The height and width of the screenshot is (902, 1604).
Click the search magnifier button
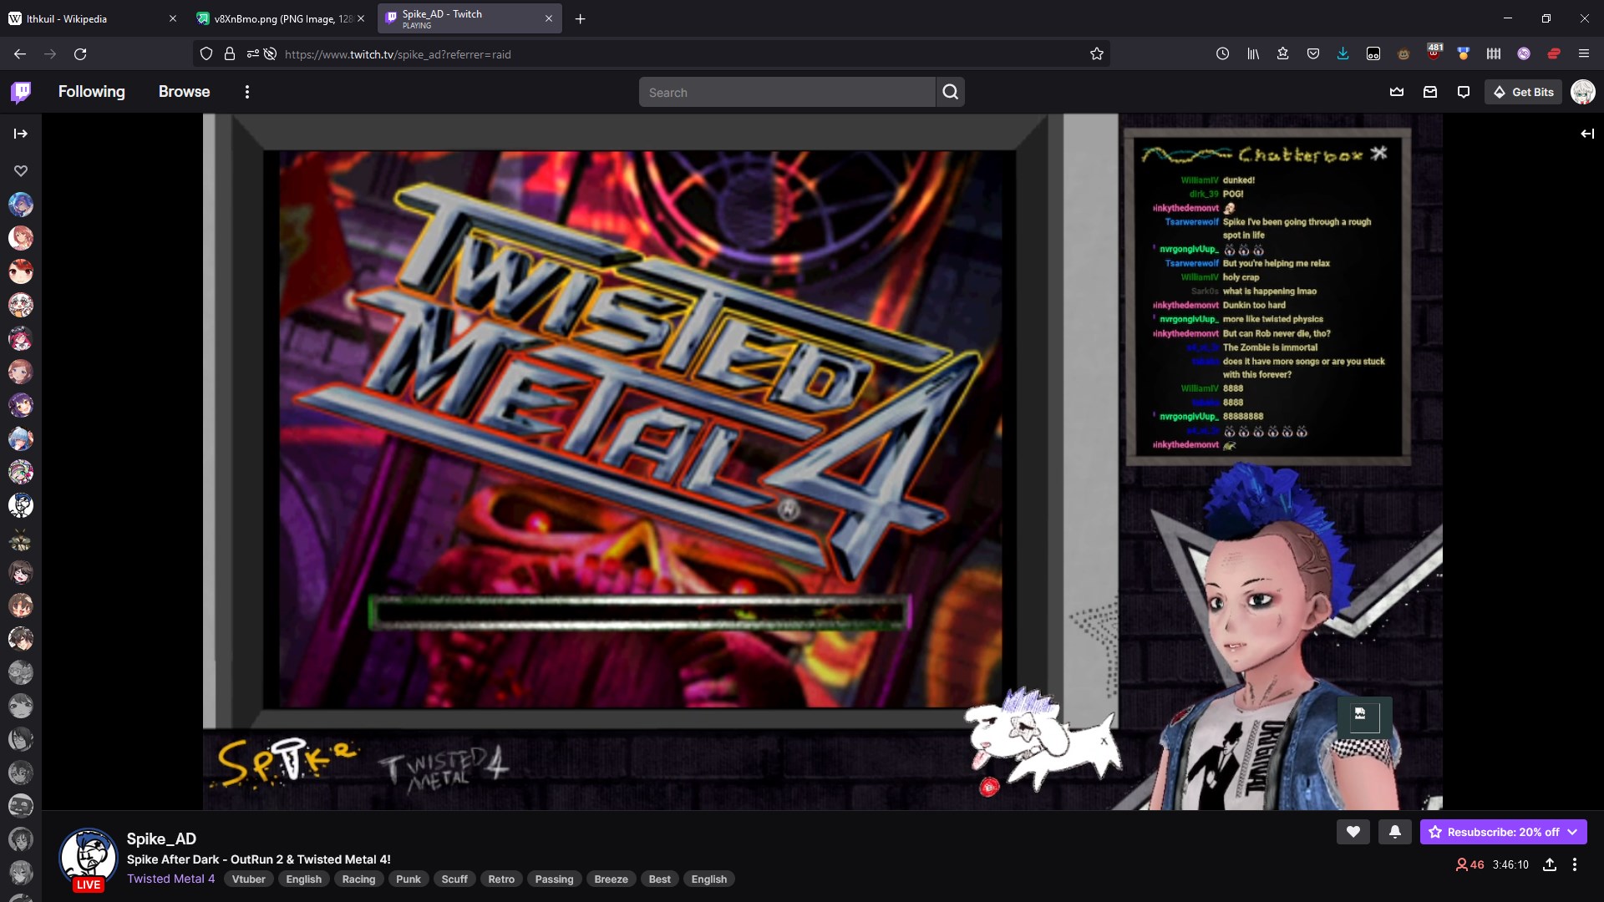951,92
